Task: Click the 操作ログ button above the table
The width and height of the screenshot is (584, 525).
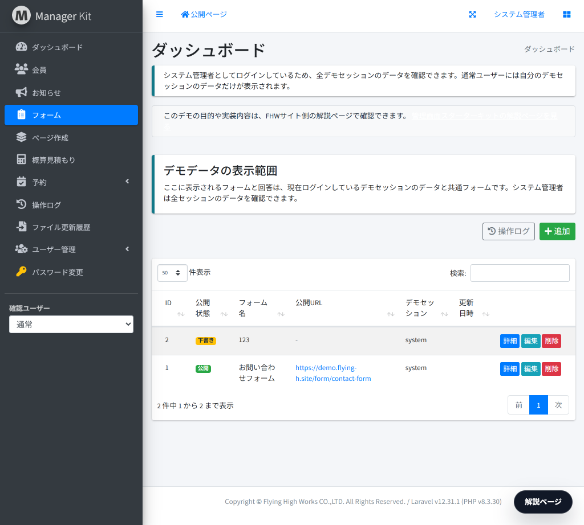Action: pyautogui.click(x=508, y=231)
